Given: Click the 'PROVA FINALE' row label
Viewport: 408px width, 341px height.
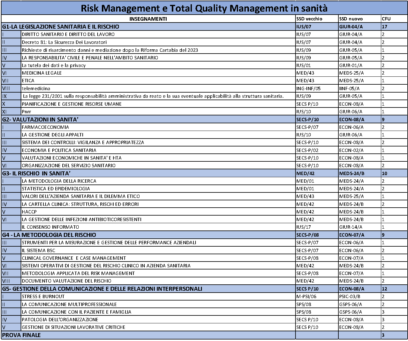Looking at the screenshot, I should (21, 335).
